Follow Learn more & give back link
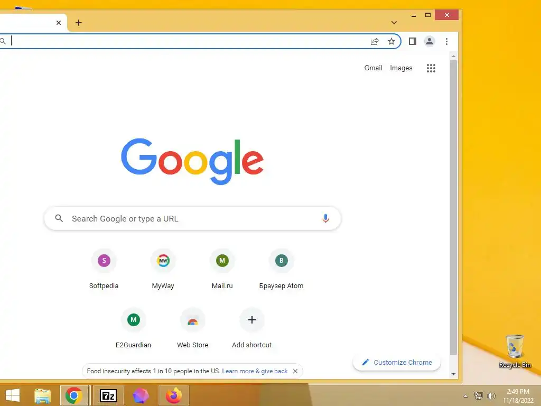Image resolution: width=541 pixels, height=406 pixels. [x=255, y=371]
